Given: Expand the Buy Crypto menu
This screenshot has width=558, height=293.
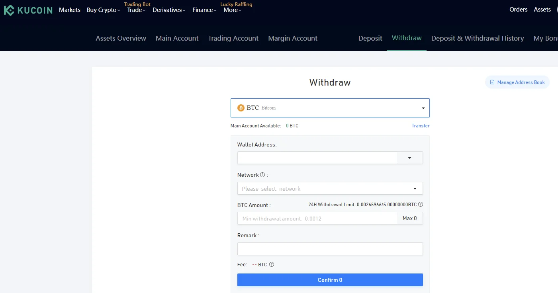Looking at the screenshot, I should (x=103, y=10).
